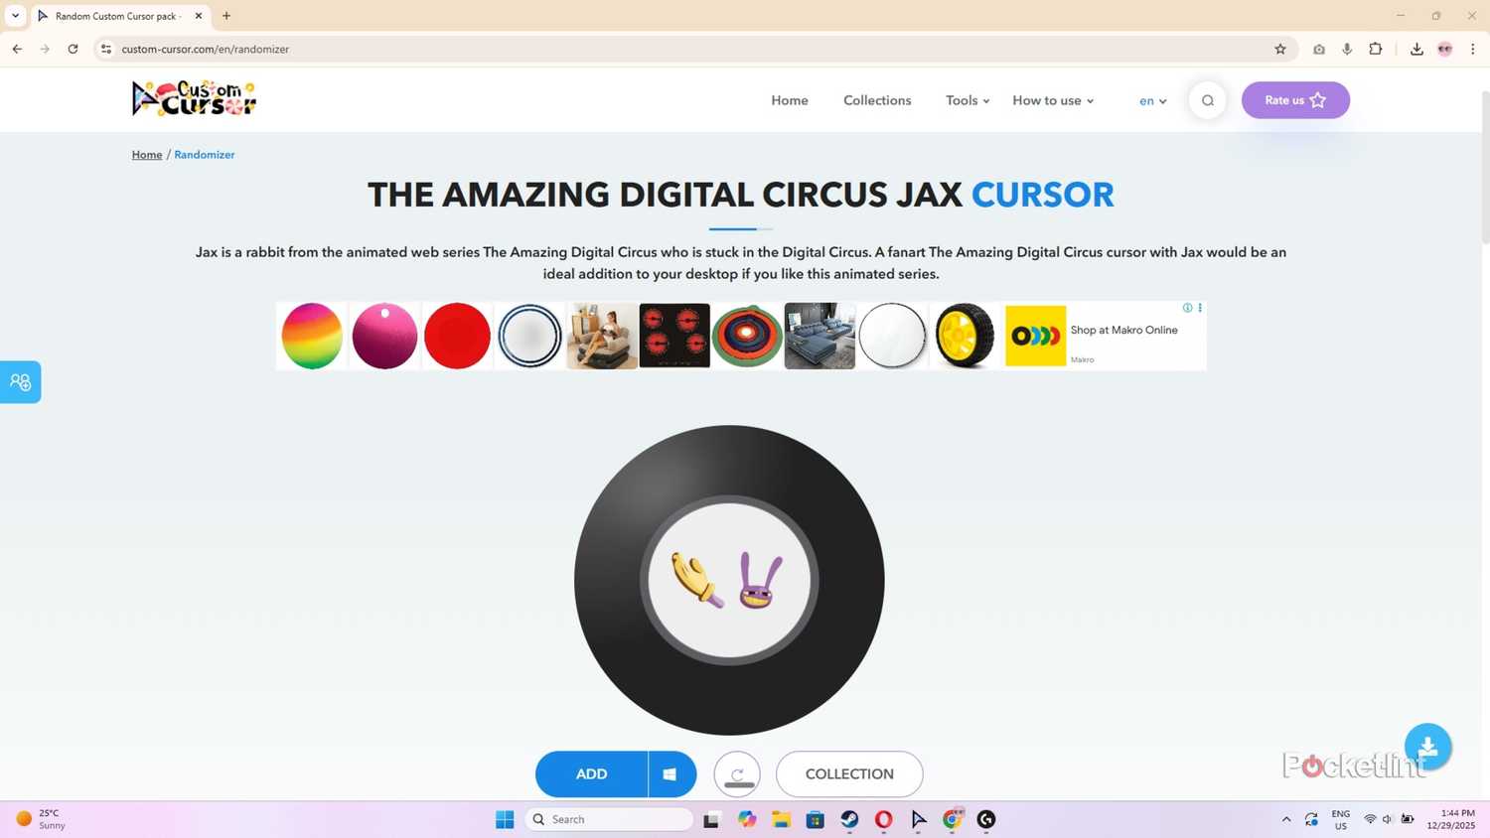The height and width of the screenshot is (838, 1490).
Task: Select the randomize cursor refresh icon
Action: 736,773
